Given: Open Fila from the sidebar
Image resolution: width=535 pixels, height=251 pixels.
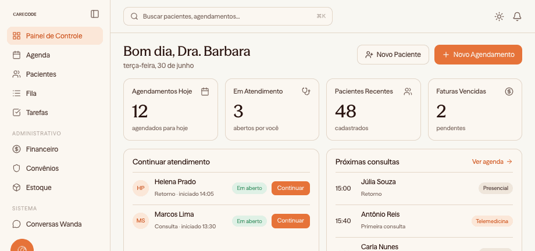Looking at the screenshot, I should [55, 93].
